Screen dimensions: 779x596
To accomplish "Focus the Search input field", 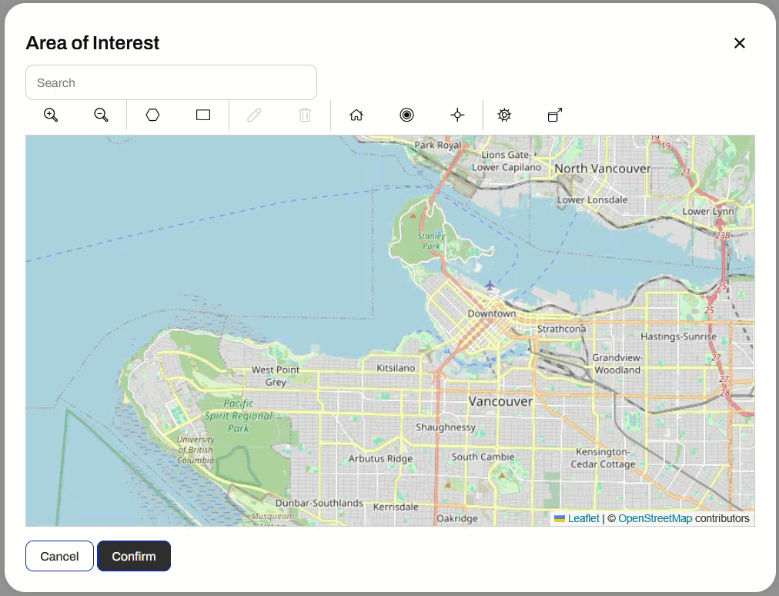I will point(171,82).
